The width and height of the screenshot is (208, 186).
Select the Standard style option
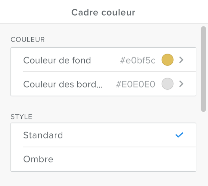pos(43,135)
